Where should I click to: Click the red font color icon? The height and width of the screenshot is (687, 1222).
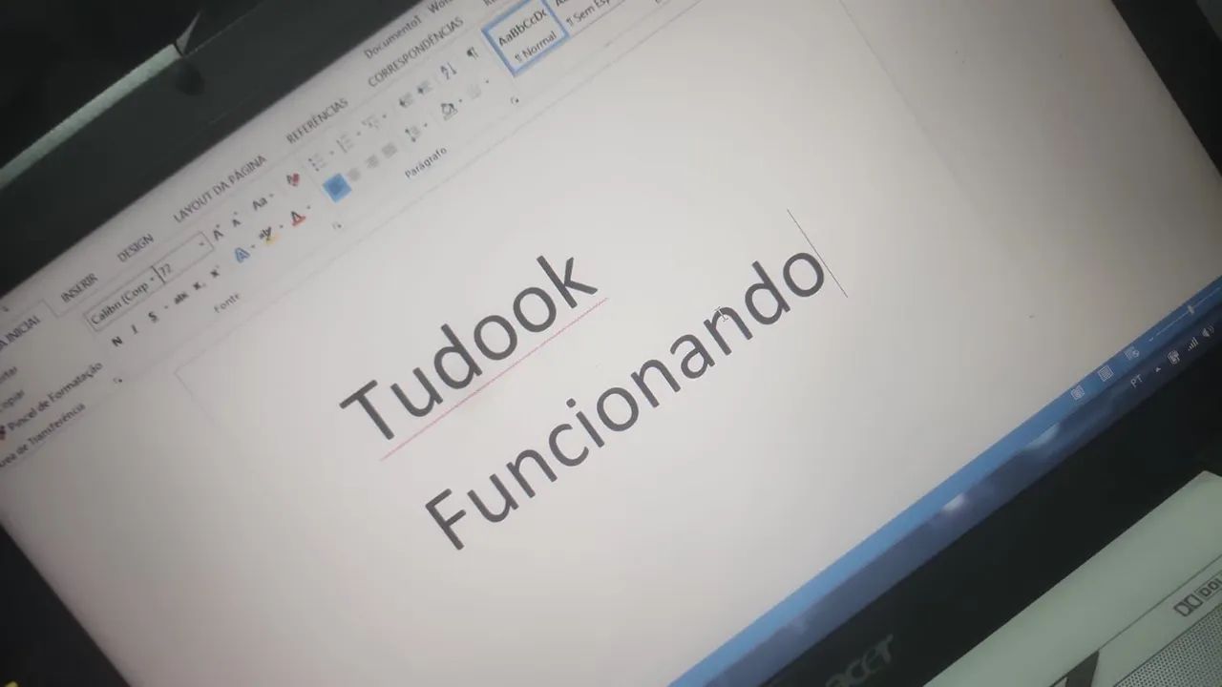[297, 219]
